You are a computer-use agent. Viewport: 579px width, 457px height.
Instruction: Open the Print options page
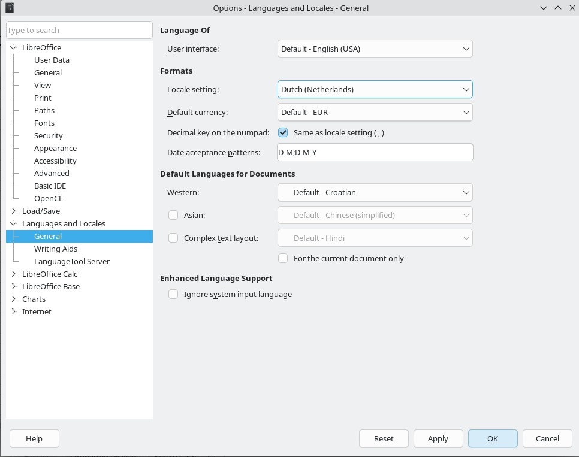[x=43, y=98]
